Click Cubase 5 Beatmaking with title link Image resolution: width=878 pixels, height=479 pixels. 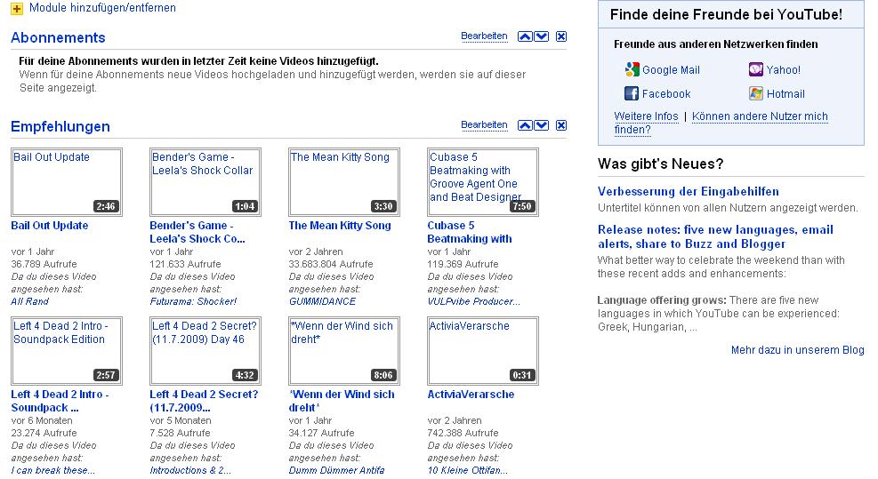tap(470, 232)
